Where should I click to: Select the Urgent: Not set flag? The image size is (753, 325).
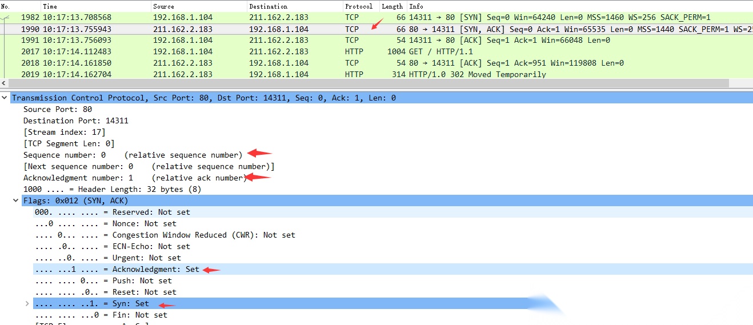pyautogui.click(x=108, y=258)
